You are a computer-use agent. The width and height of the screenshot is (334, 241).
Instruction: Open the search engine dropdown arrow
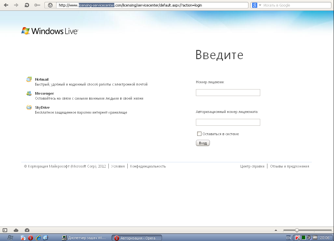[260, 5]
